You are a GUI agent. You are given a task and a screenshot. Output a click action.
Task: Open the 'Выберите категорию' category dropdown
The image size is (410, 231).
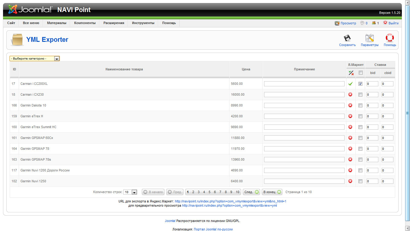35,59
